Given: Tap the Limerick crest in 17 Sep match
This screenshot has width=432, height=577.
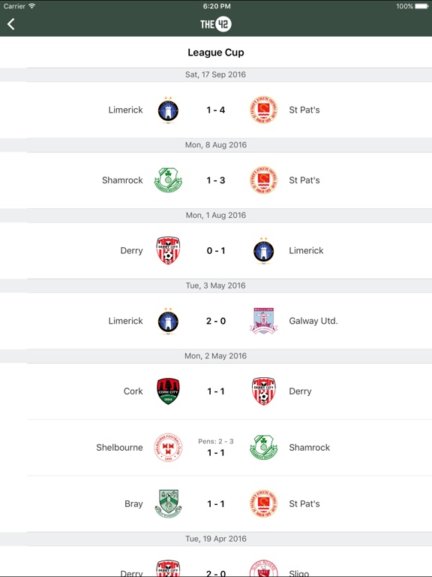Looking at the screenshot, I should pyautogui.click(x=168, y=110).
